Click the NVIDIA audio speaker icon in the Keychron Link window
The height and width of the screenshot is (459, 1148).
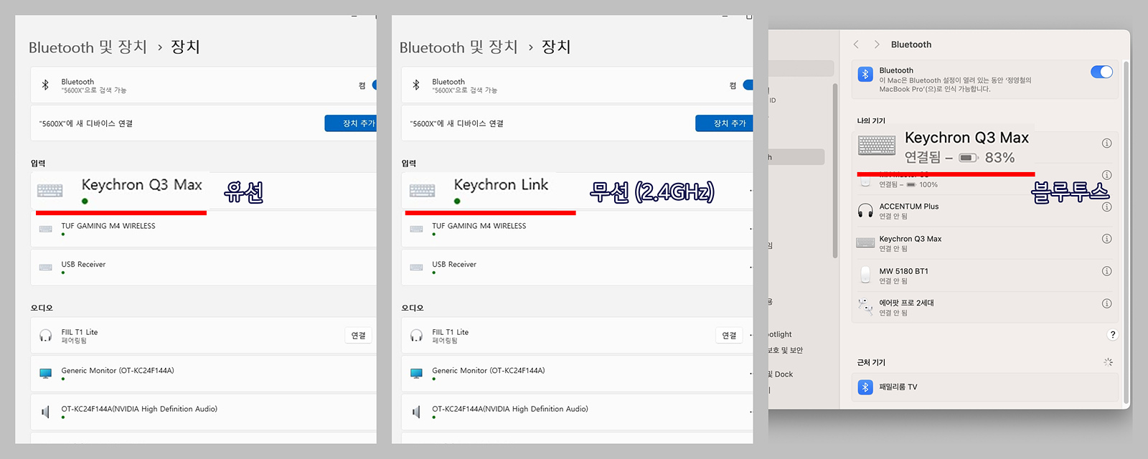coord(416,412)
